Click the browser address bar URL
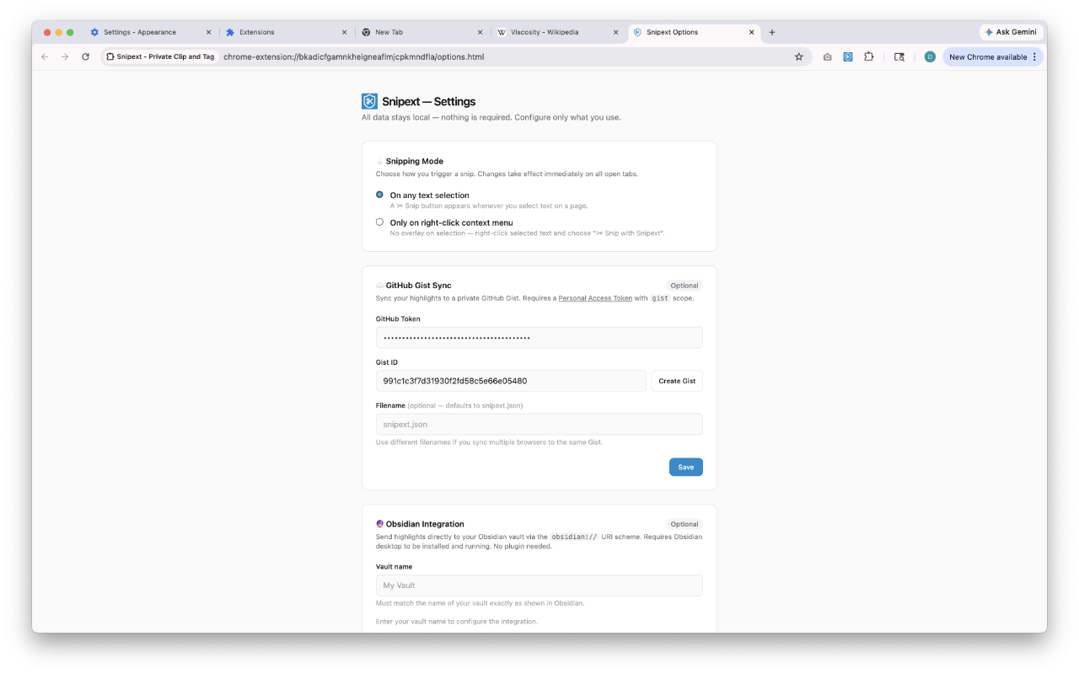1079x674 pixels. pyautogui.click(x=353, y=56)
